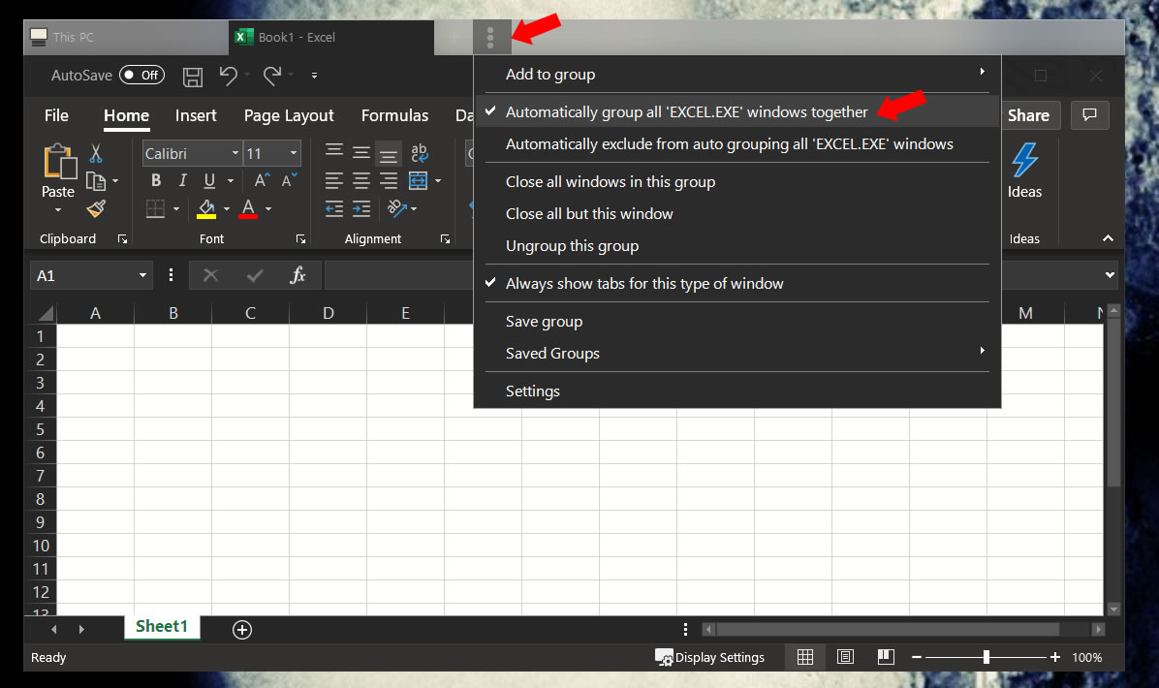Open the Paste options dropdown arrow

click(58, 210)
